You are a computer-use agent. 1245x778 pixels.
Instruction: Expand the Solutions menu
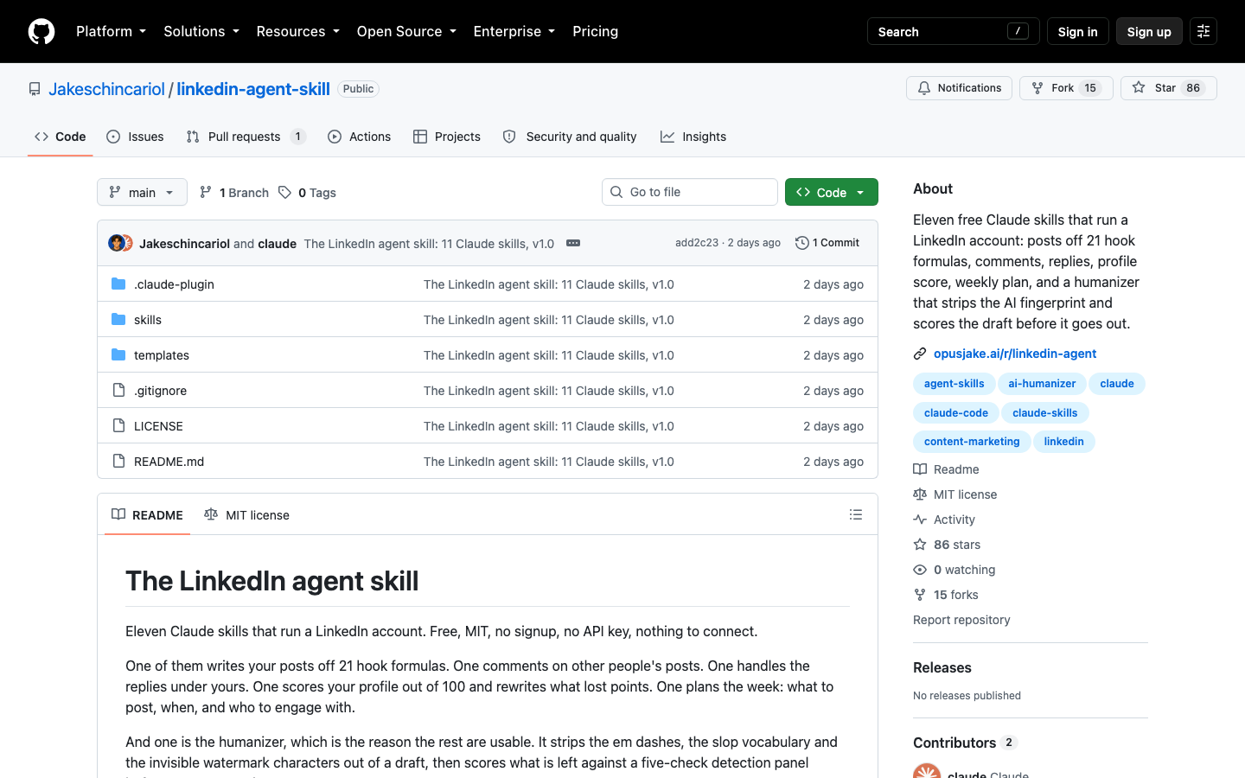click(201, 31)
